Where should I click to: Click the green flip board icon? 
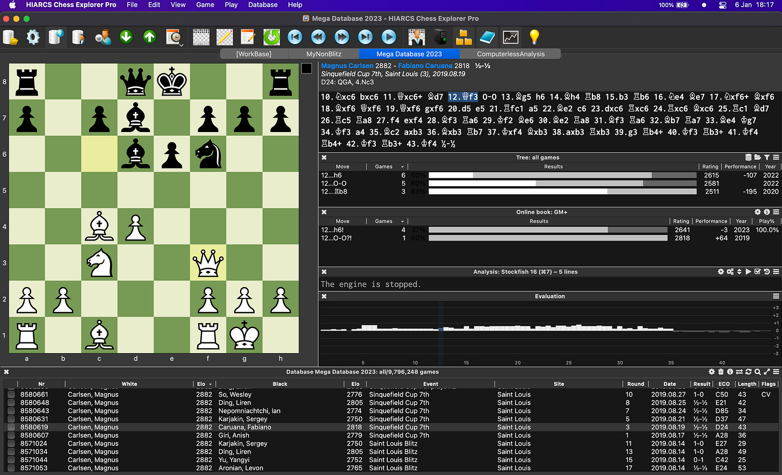point(272,37)
